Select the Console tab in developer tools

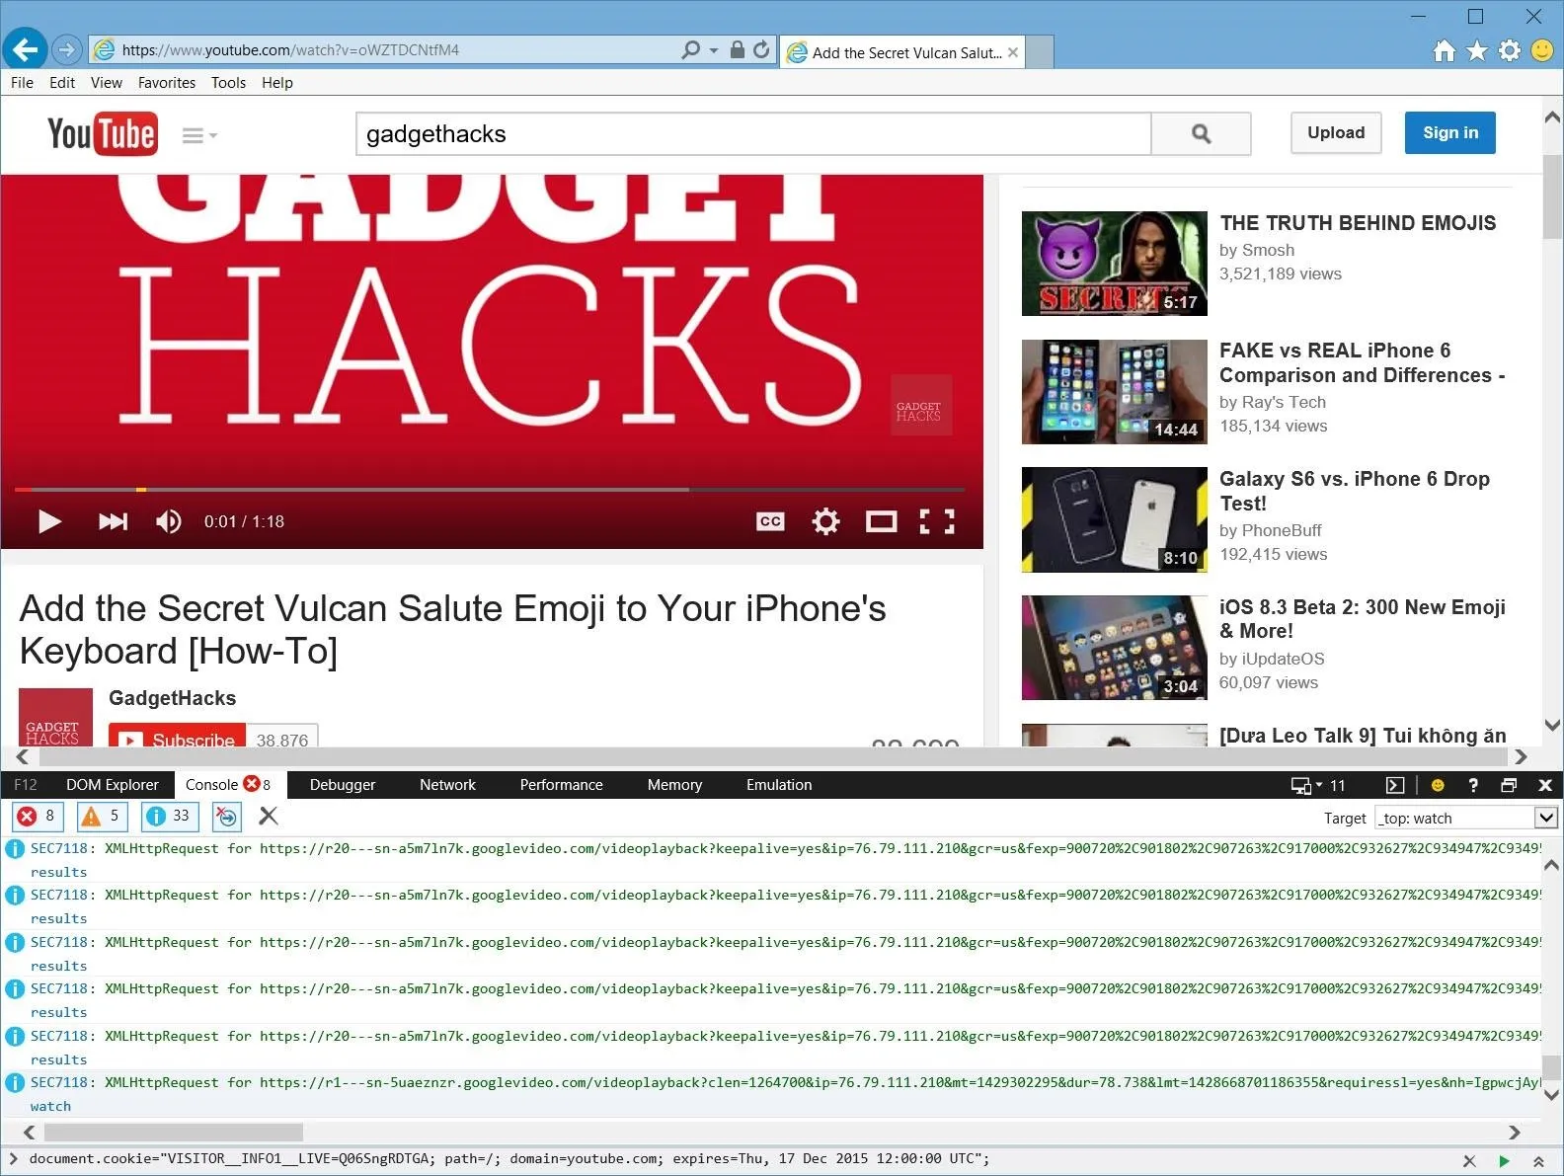pos(229,785)
